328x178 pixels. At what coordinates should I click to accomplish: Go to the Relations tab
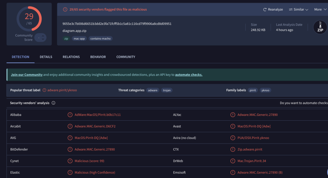pos(71,57)
